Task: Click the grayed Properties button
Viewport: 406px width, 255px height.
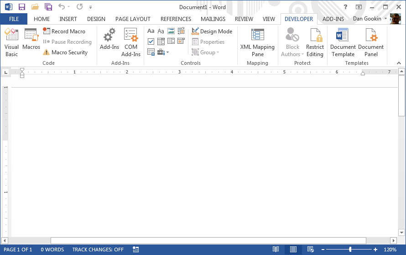Action: pyautogui.click(x=208, y=42)
